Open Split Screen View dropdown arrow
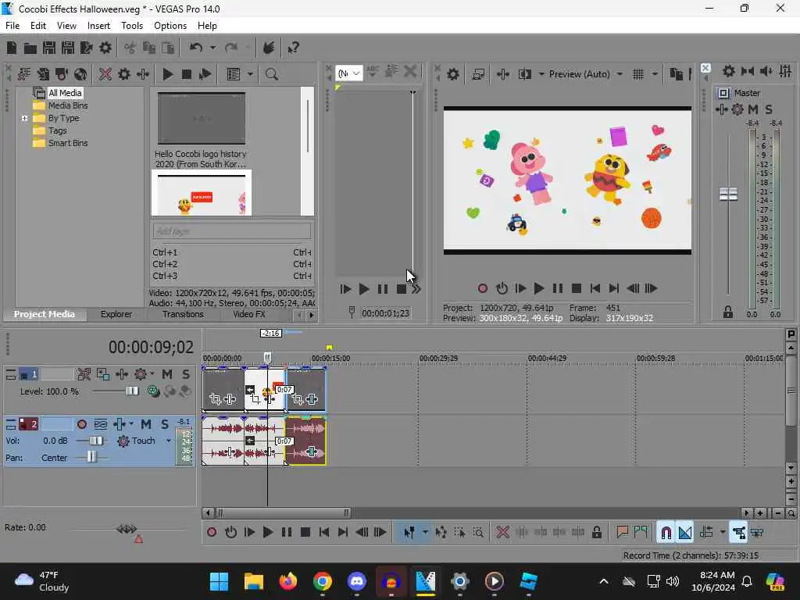Screen dimensions: 800x600 click(x=541, y=74)
